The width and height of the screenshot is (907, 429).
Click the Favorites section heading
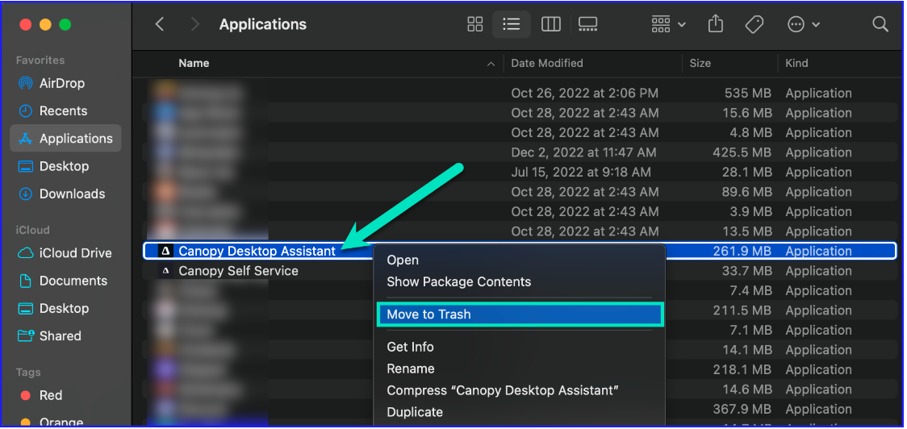pos(40,60)
